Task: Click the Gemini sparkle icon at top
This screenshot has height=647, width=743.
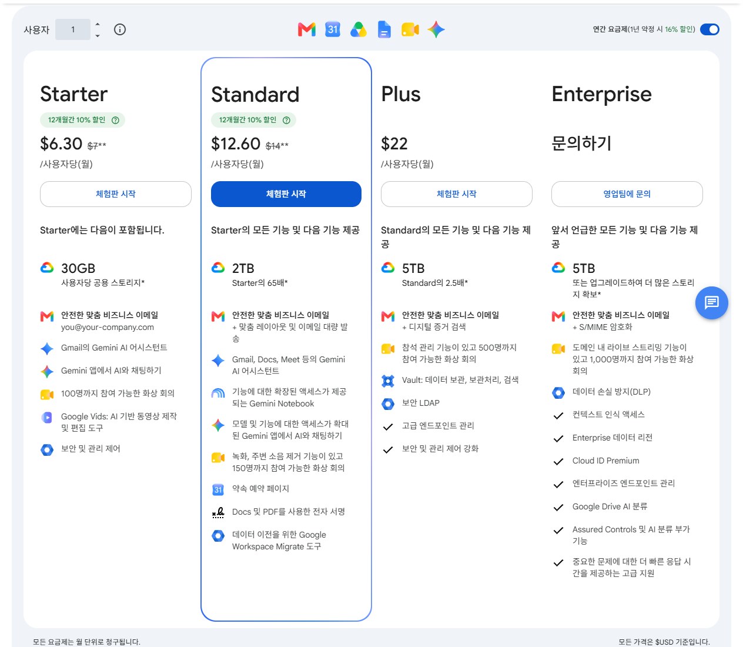Action: 436,29
